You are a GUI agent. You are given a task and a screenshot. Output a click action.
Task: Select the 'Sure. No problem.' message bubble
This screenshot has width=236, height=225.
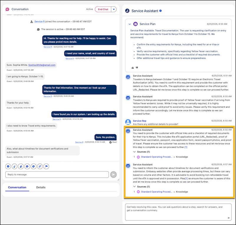click(105, 137)
